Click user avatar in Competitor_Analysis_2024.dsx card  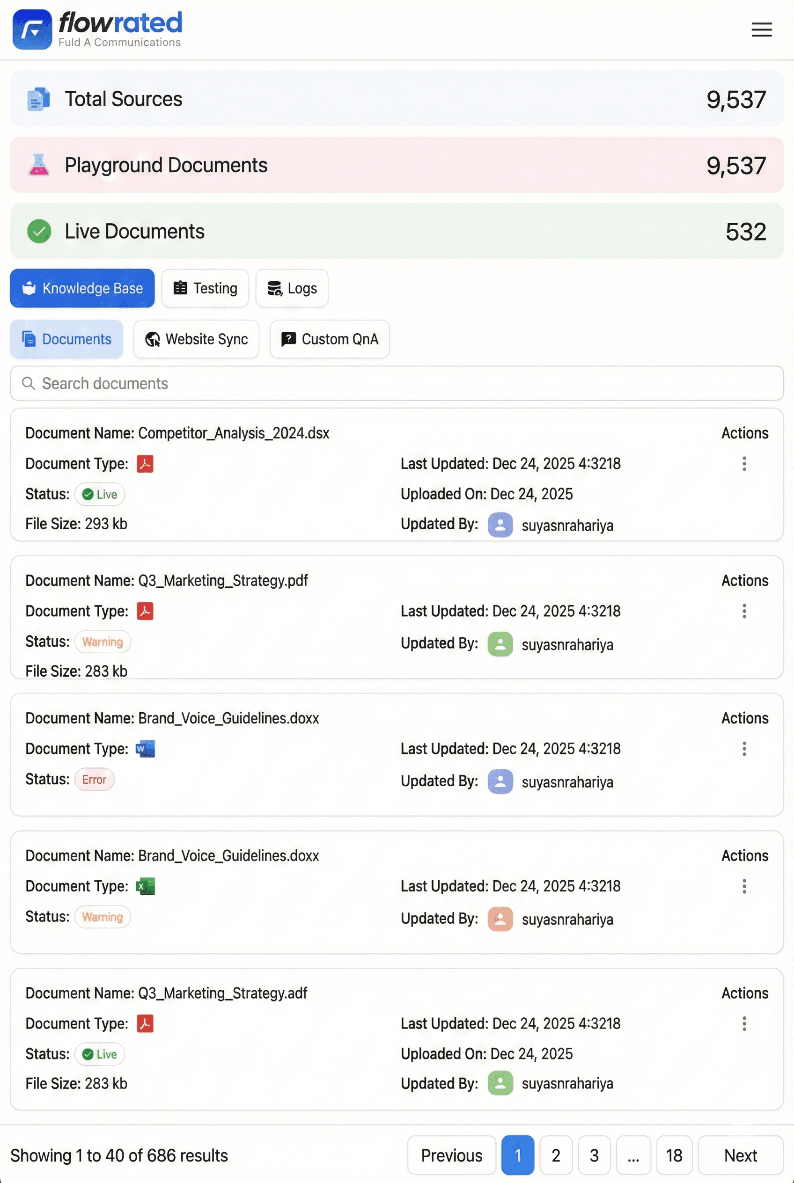tap(500, 525)
